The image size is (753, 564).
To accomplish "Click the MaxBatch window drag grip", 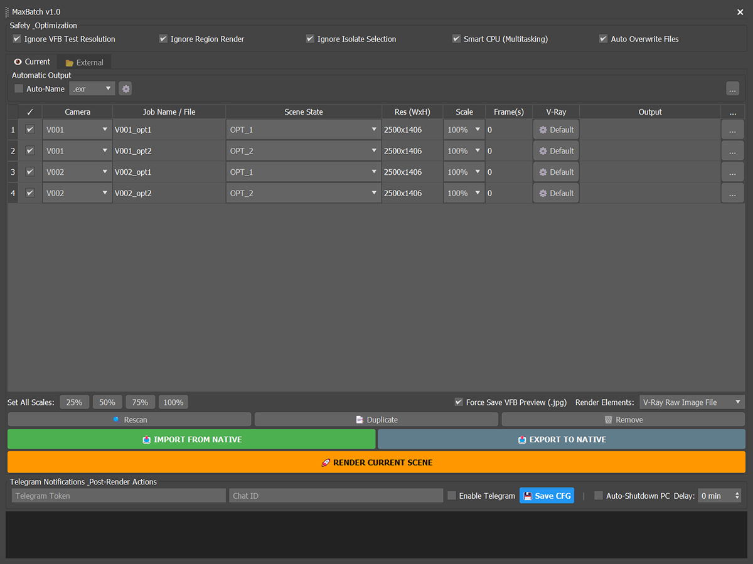I will [x=7, y=12].
